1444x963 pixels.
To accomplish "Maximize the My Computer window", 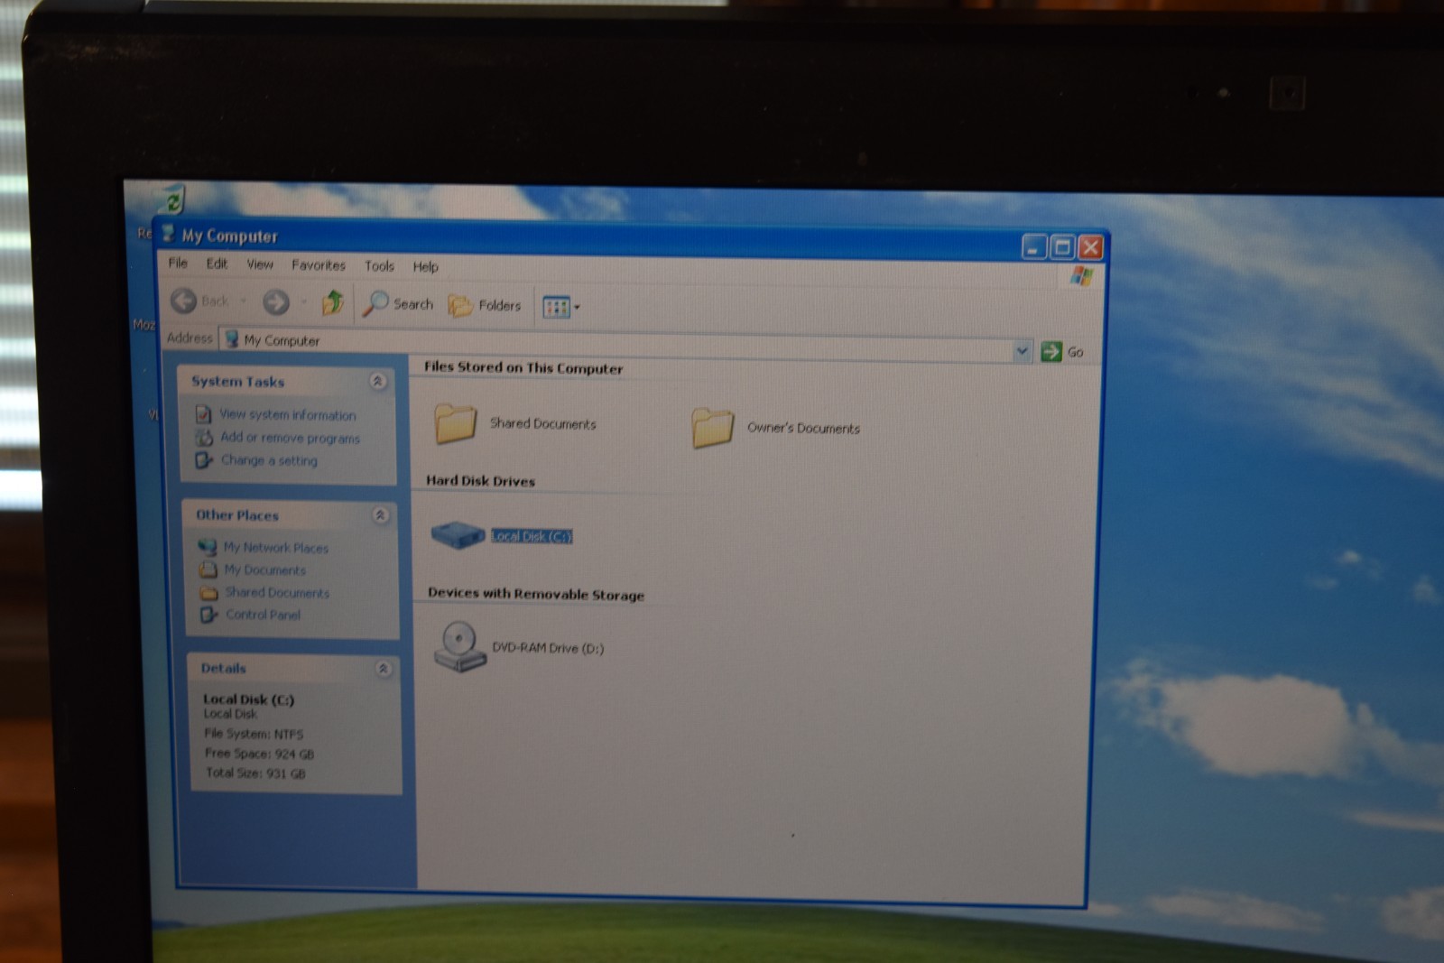I will 1062,246.
